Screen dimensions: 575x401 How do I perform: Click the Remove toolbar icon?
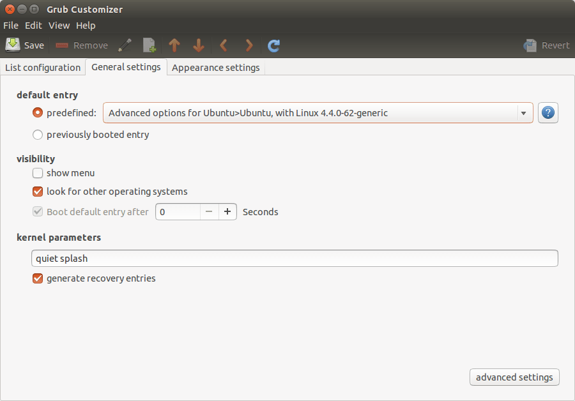62,45
